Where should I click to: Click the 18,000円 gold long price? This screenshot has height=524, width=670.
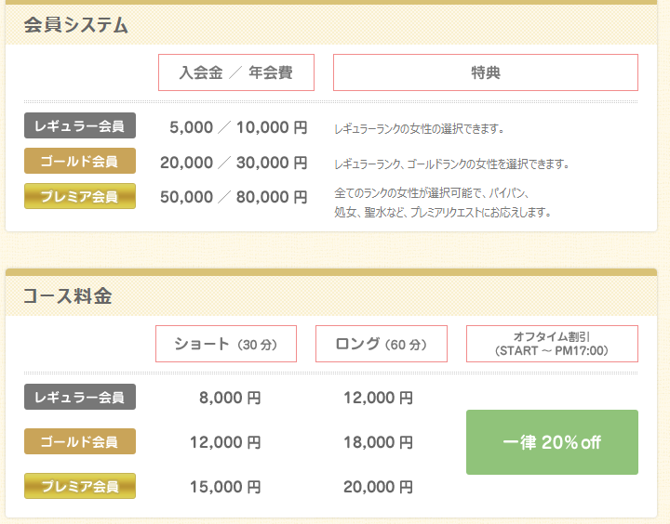pyautogui.click(x=378, y=442)
